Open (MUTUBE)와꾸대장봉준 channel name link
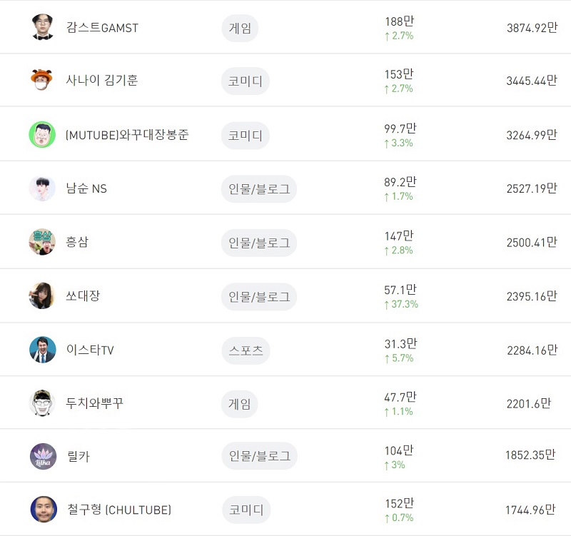 [x=127, y=135]
